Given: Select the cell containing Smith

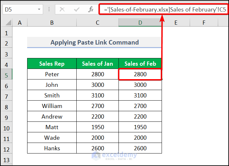Looking at the screenshot, I should 52,95.
